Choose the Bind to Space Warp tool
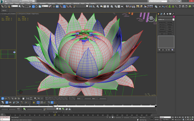 [9, 6]
